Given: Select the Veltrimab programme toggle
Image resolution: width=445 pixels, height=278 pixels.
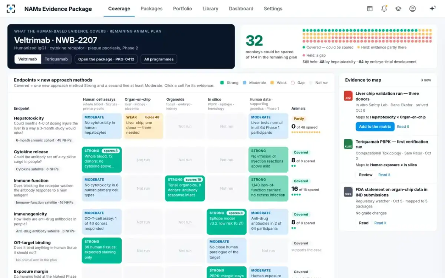Looking at the screenshot, I should click(x=28, y=59).
